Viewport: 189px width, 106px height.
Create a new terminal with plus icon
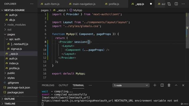tap(155, 85)
